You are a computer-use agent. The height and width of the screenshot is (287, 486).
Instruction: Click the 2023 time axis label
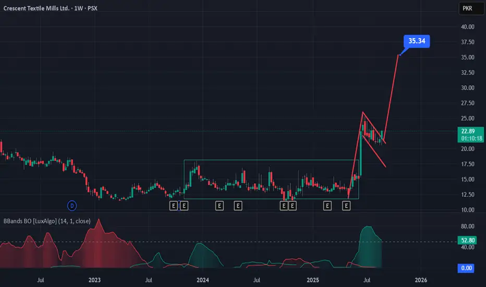[94, 280]
